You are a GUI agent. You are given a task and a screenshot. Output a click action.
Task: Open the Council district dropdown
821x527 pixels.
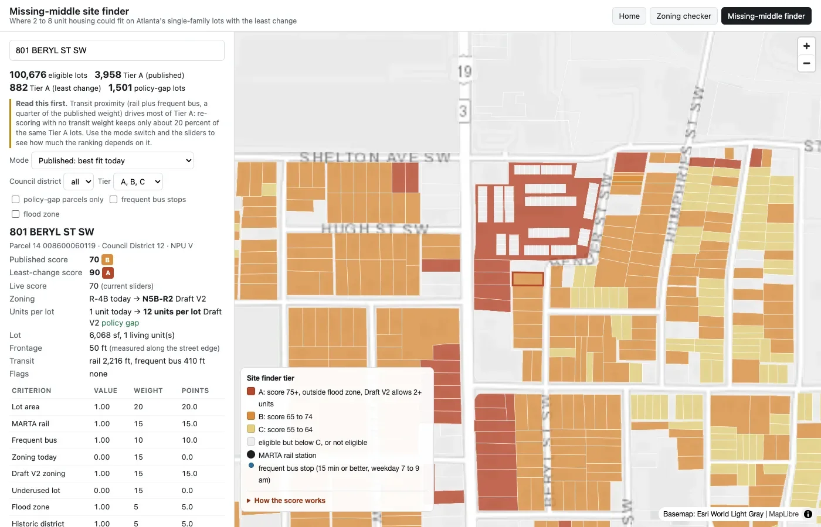tap(79, 182)
